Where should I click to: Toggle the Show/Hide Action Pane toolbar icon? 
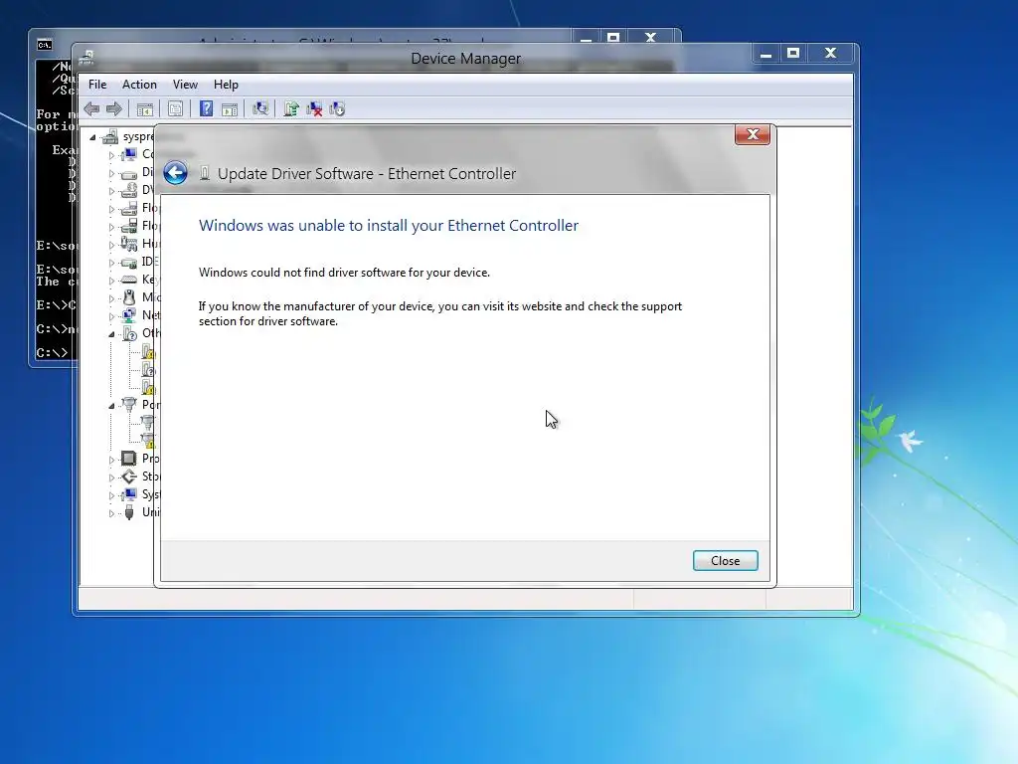click(230, 109)
